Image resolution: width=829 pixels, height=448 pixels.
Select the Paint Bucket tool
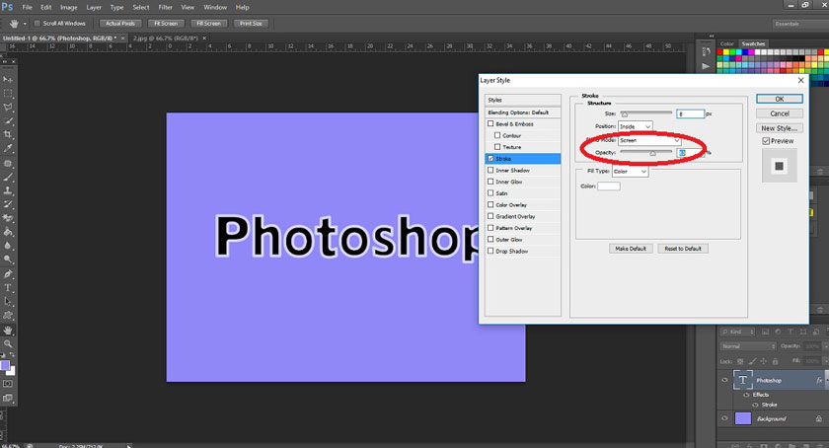tap(8, 232)
